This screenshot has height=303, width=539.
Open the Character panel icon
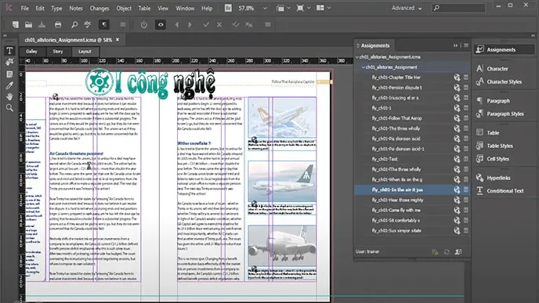point(480,68)
